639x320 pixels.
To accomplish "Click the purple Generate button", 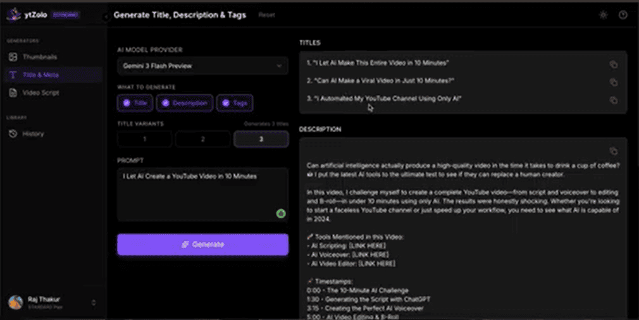I will click(x=202, y=244).
